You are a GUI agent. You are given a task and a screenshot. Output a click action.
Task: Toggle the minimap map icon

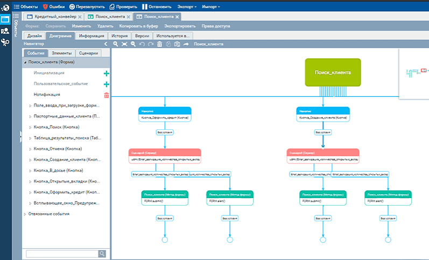[x=177, y=44]
